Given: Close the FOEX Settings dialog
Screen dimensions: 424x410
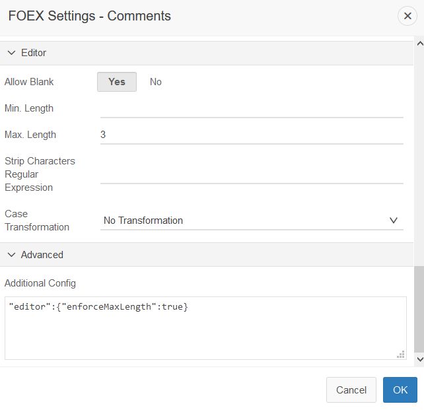Looking at the screenshot, I should (x=407, y=16).
